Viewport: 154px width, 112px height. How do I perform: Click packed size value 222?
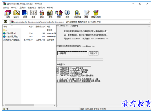click(43, 37)
